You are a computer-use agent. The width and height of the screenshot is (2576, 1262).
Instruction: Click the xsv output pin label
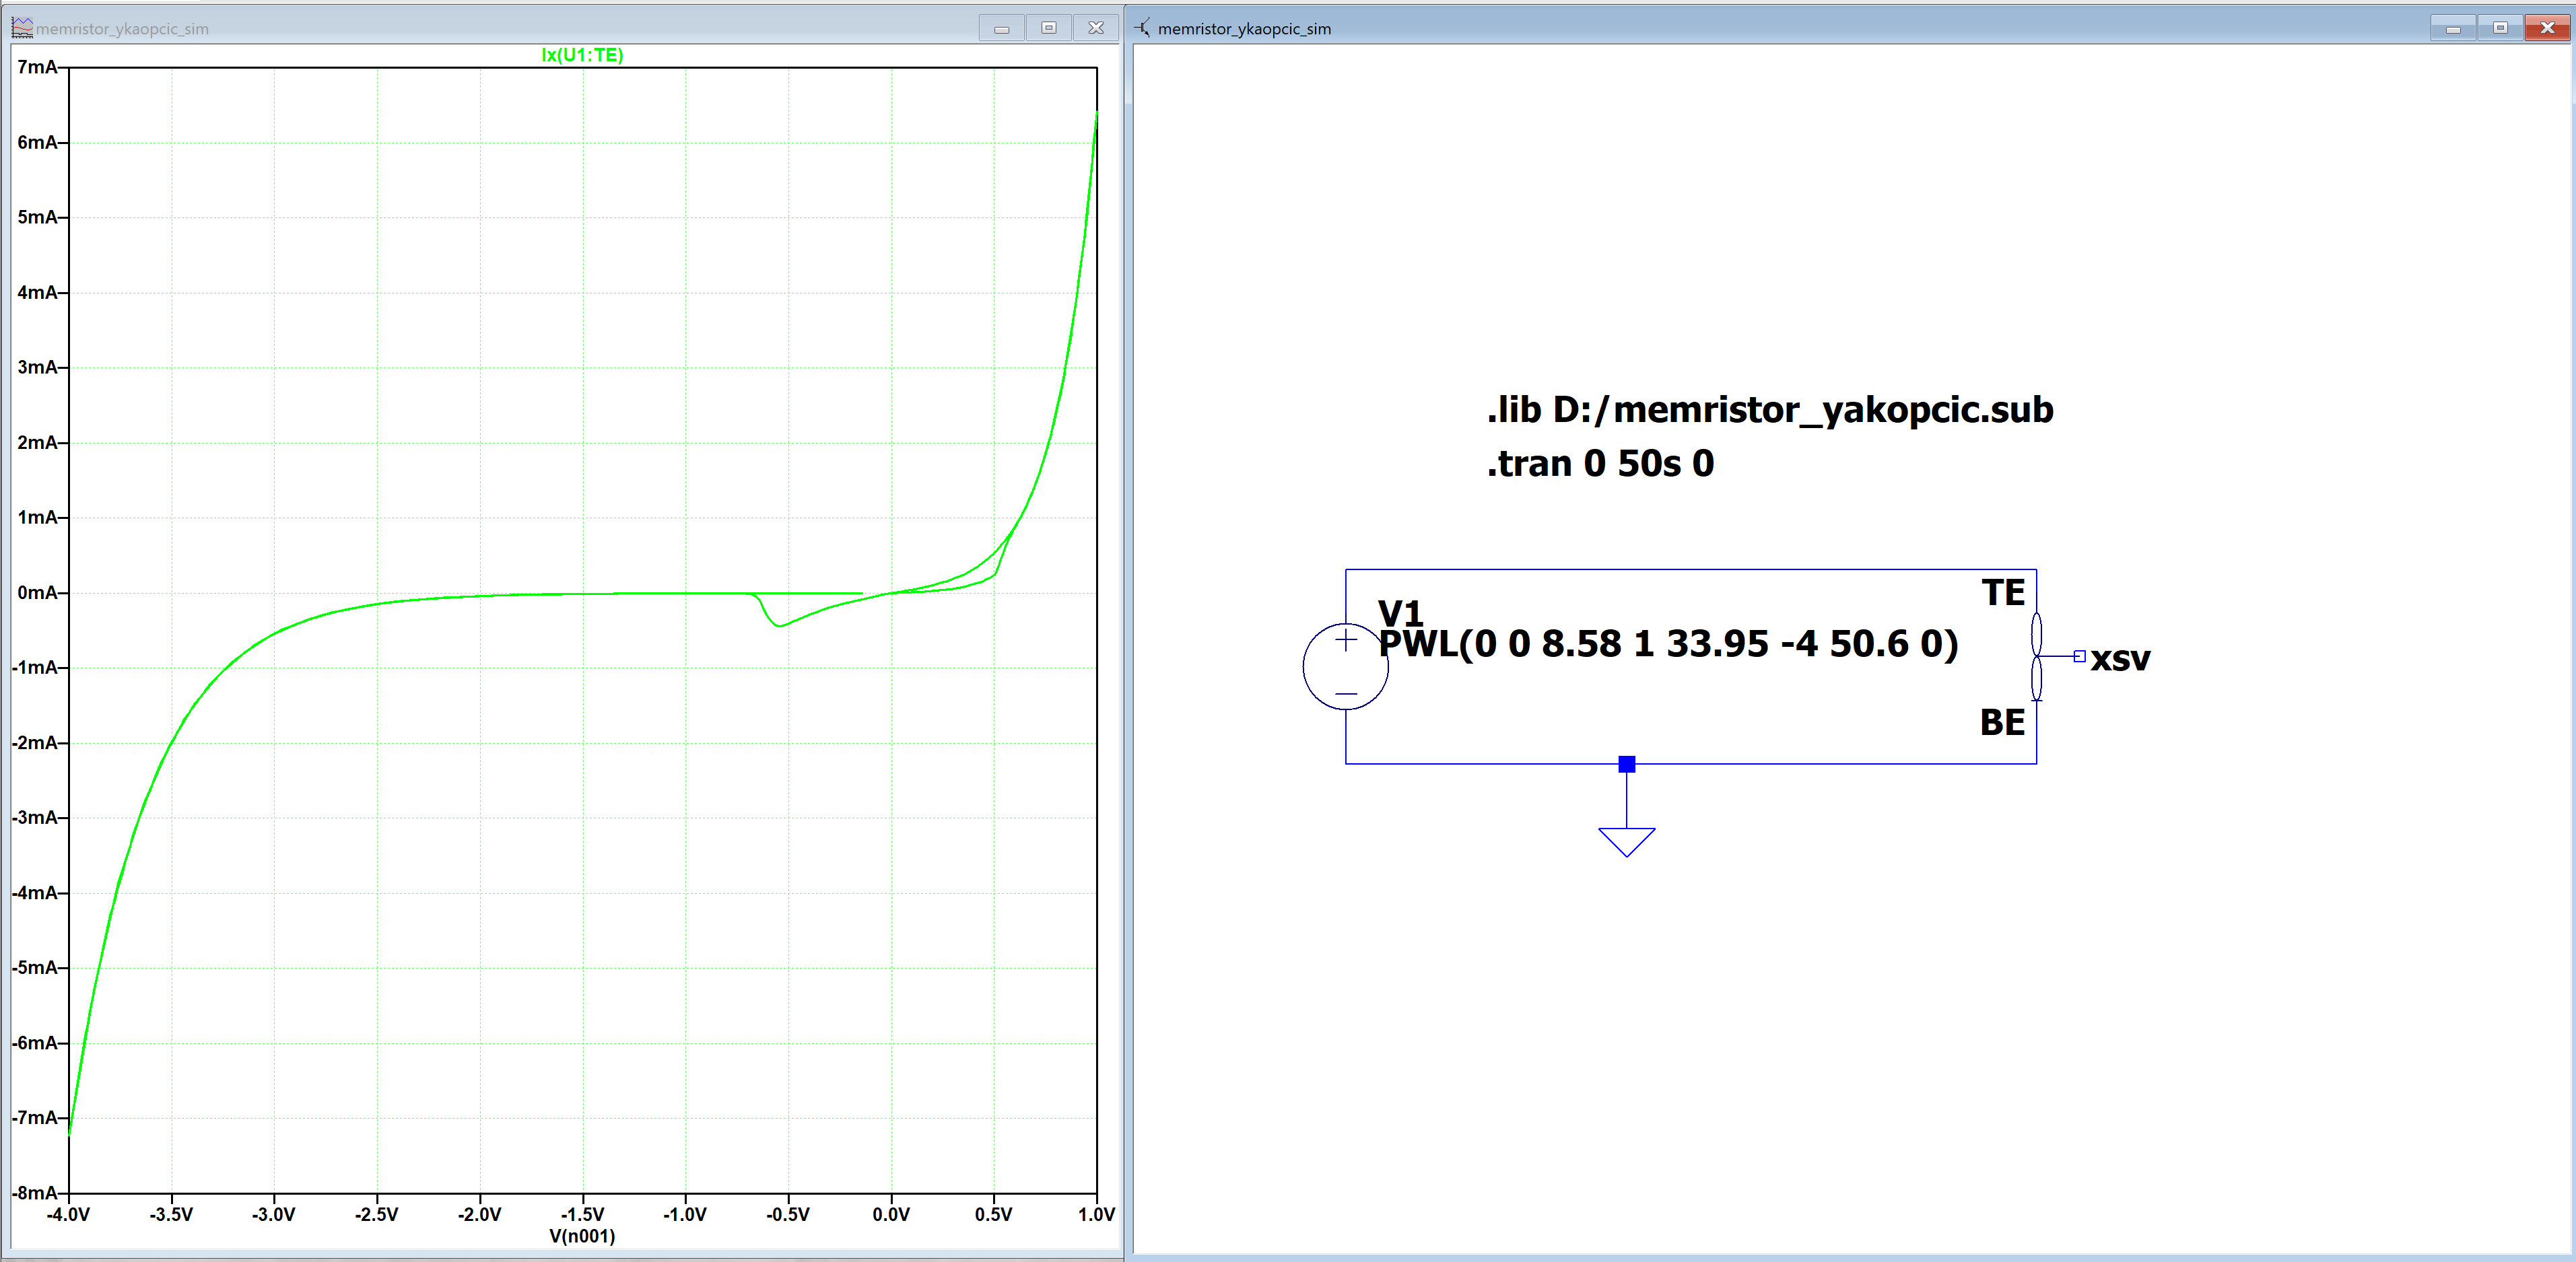pos(2120,659)
